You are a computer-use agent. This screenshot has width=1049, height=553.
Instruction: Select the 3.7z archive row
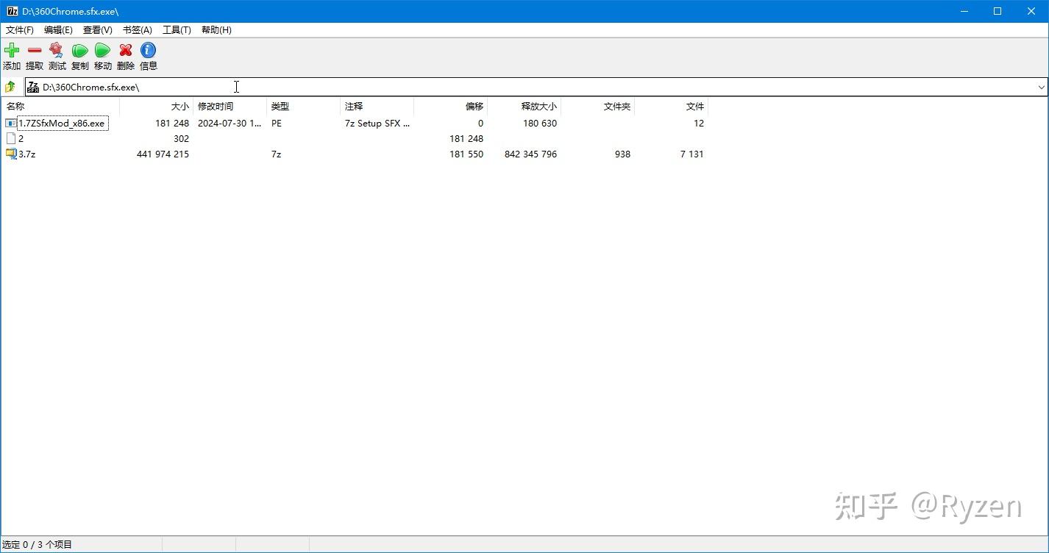26,154
